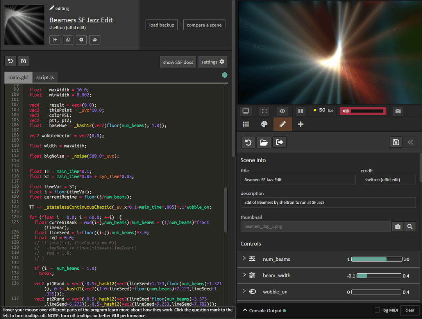Edit the description field
Screen dimensions: 422x319
point(328,203)
